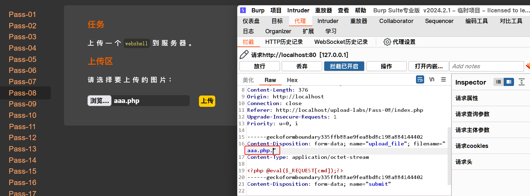
Task: Switch to the 仪表盘 tab
Action: [251, 21]
